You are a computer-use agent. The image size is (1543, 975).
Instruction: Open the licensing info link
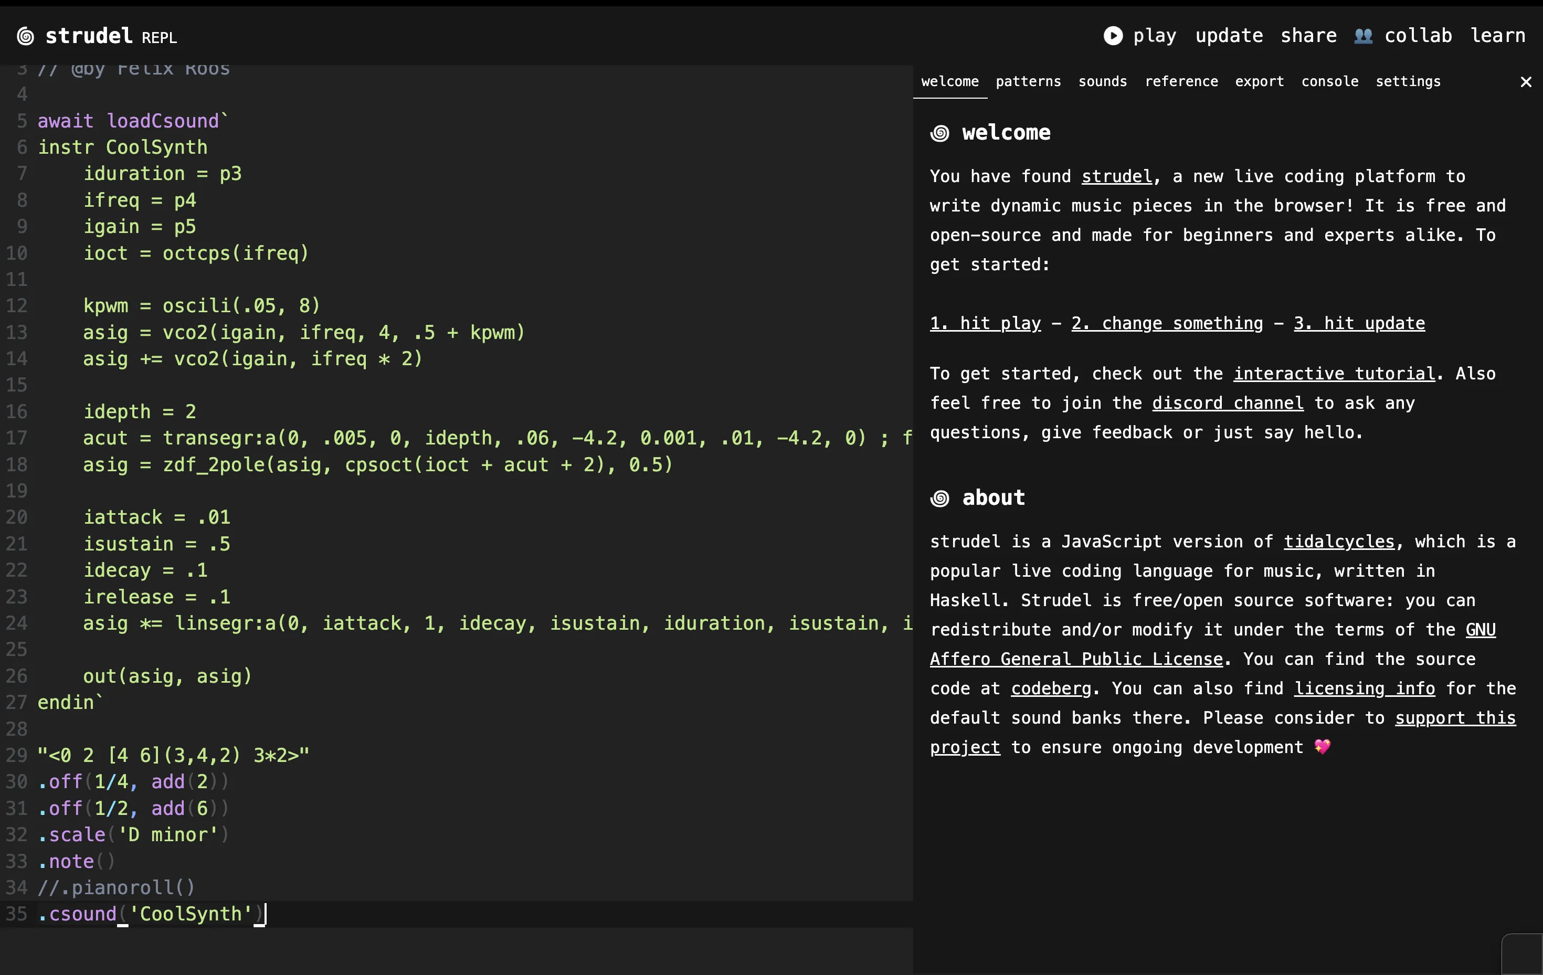tap(1364, 688)
